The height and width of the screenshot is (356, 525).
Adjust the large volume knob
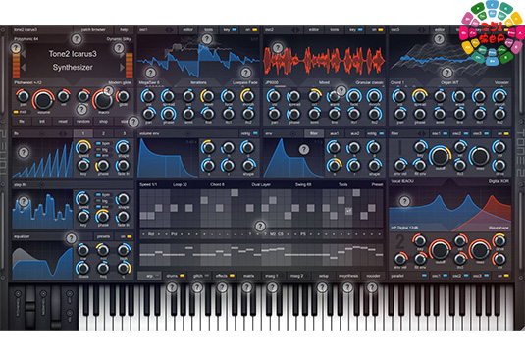click(x=43, y=100)
